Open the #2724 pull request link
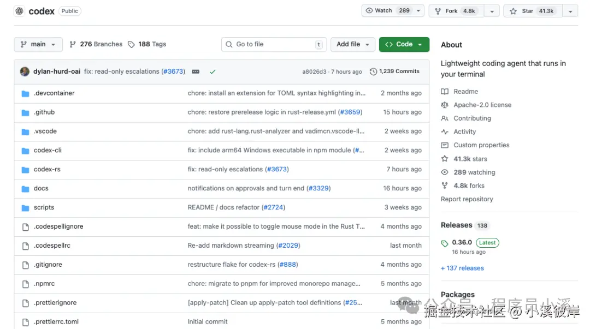This screenshot has height=329, width=590. click(x=274, y=207)
